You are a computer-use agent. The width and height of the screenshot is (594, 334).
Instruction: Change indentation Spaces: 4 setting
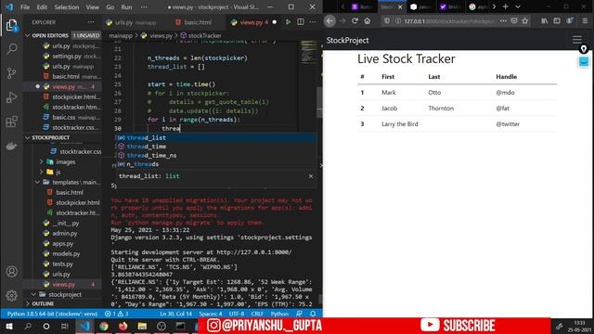point(211,314)
